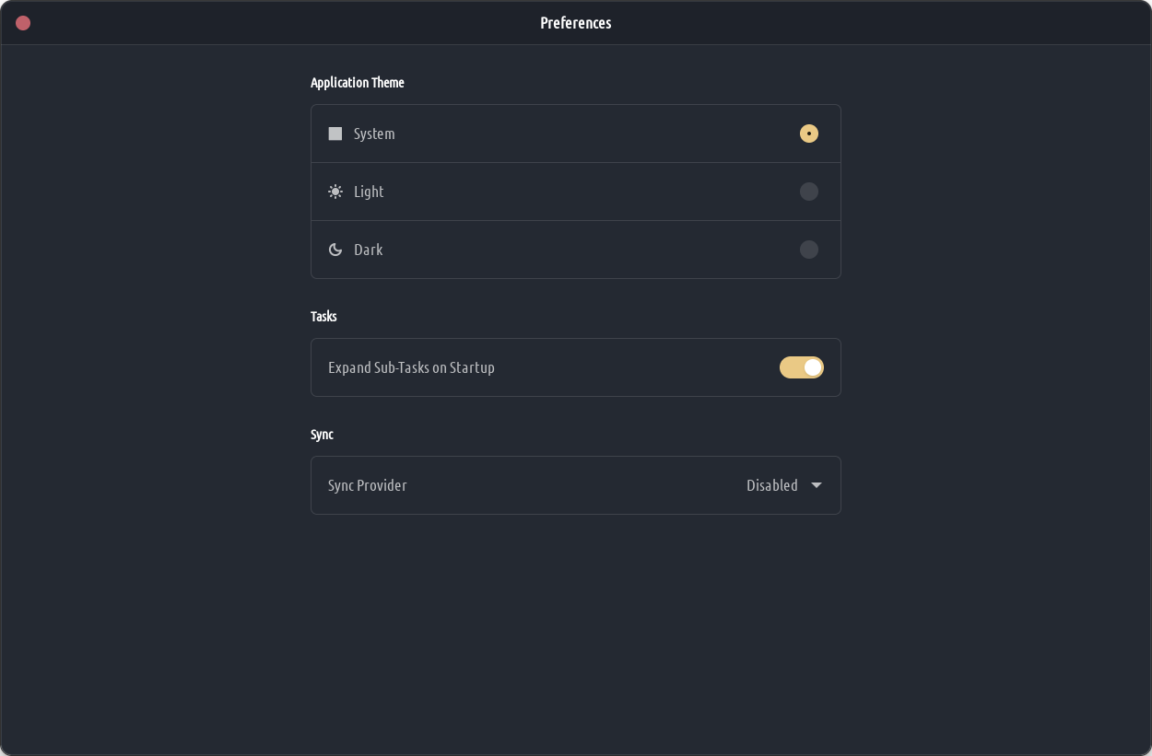Click the Tasks section heading

tap(323, 317)
